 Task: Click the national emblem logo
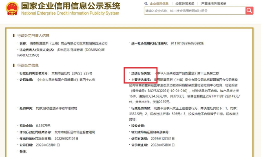(12, 9)
